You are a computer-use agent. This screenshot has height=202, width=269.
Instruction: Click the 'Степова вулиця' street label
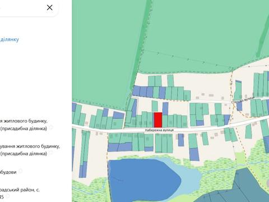[x=243, y=100]
